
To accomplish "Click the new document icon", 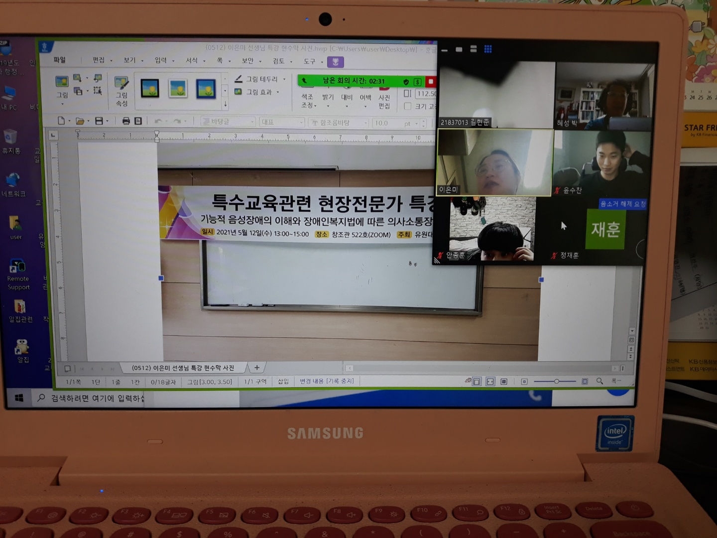I will coord(61,121).
